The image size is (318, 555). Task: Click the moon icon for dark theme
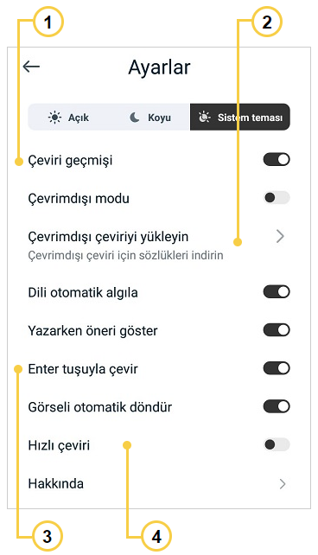click(x=135, y=118)
